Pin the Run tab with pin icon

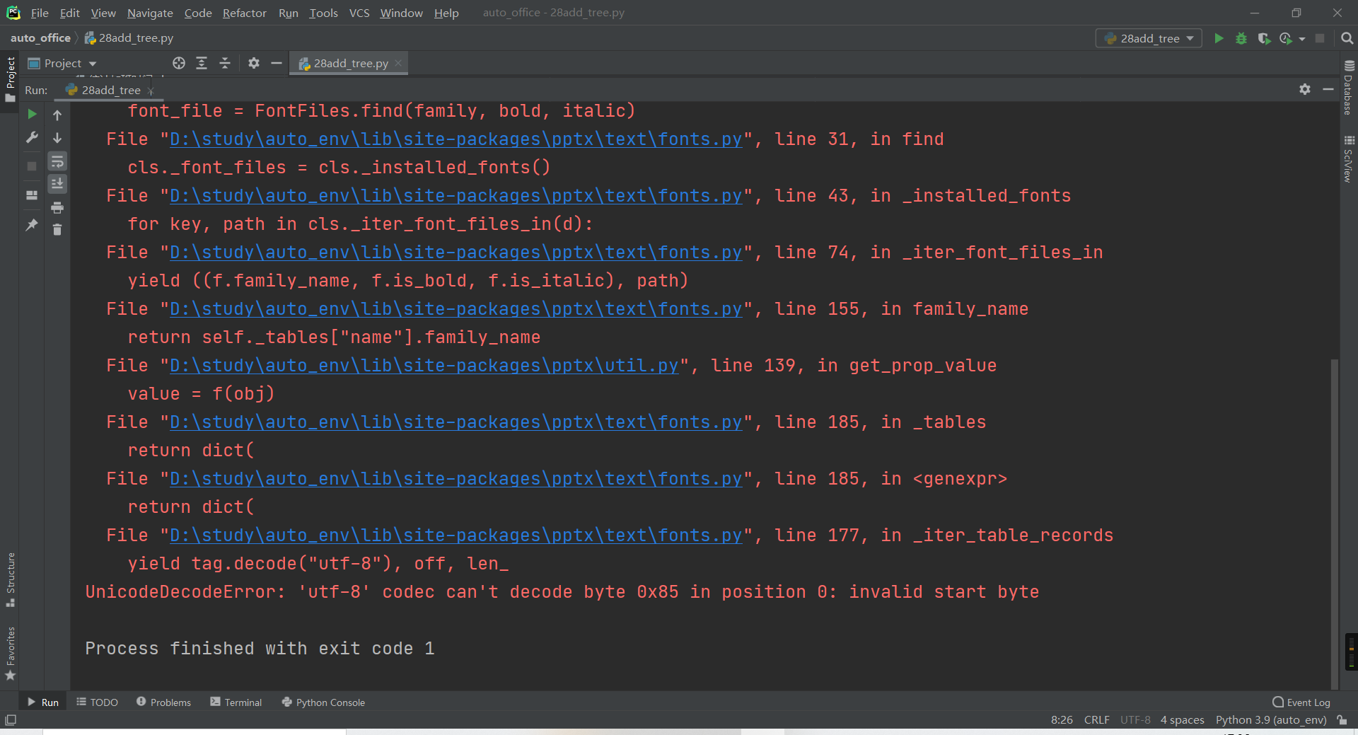click(32, 225)
